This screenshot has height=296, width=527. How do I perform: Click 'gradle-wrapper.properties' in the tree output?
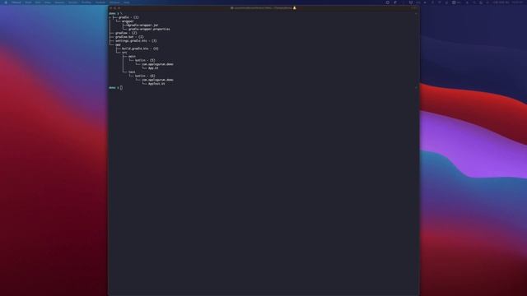coord(149,29)
